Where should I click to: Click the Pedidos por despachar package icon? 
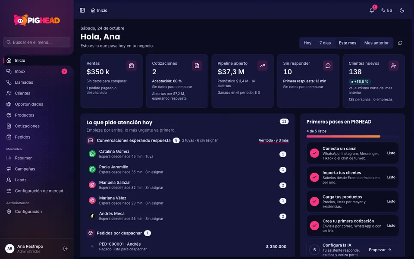coord(91,233)
